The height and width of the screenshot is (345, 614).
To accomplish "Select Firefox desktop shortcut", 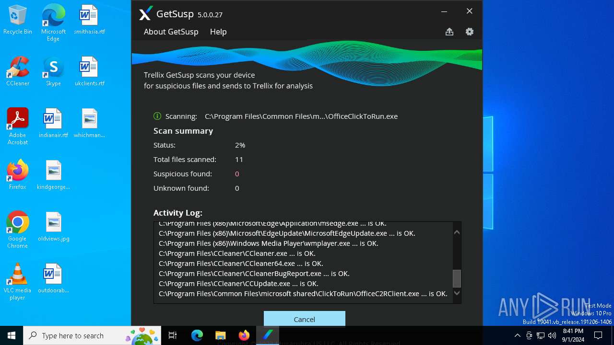I will 18,175.
